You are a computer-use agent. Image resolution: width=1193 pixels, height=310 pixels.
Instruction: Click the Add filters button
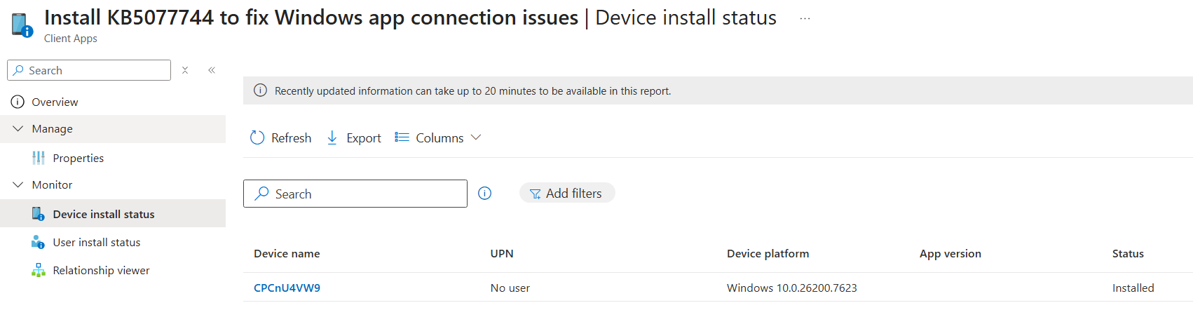pyautogui.click(x=566, y=194)
